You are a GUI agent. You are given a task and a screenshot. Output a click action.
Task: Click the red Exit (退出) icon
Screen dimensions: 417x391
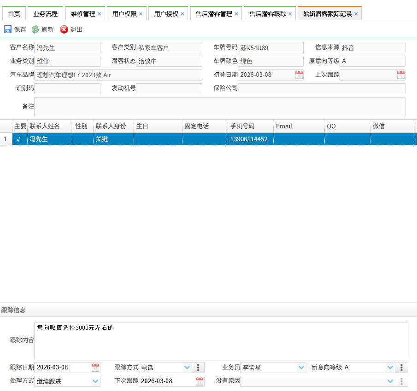pos(64,29)
